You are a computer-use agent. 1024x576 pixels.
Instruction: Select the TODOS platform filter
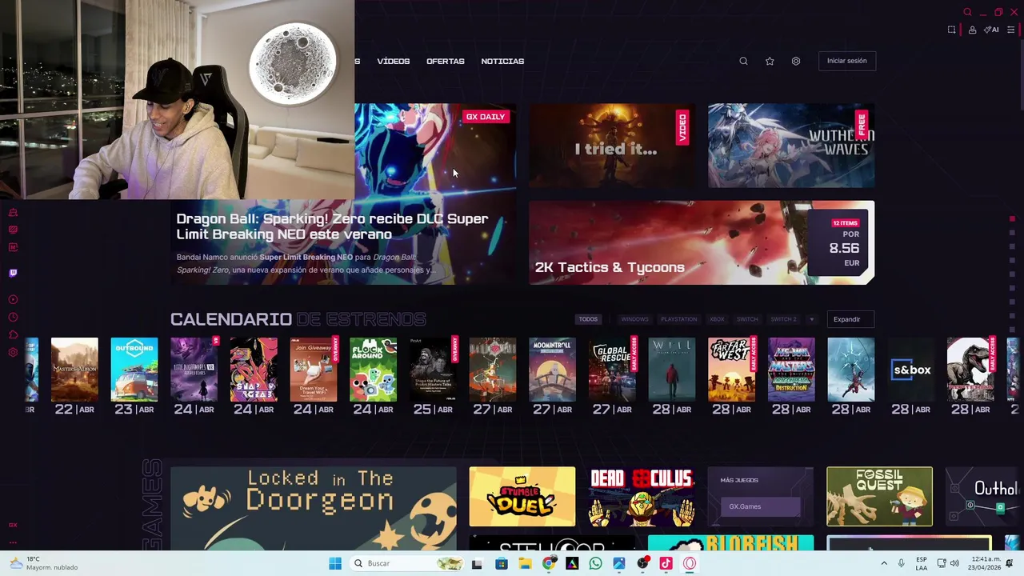(x=588, y=319)
